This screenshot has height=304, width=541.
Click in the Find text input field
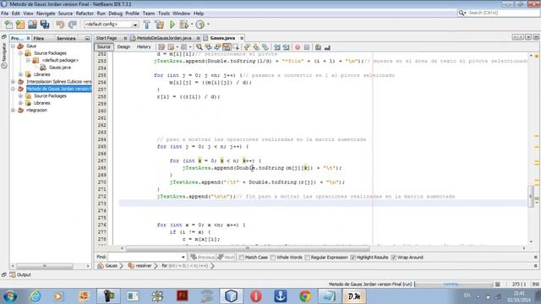[x=144, y=257]
